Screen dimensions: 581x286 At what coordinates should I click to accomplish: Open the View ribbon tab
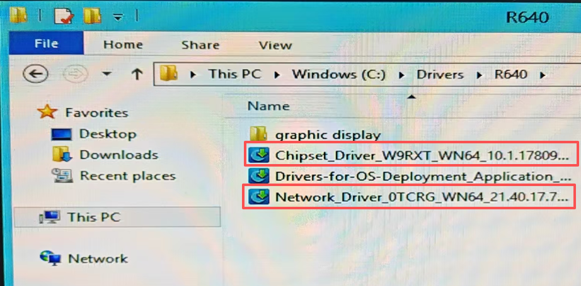pyautogui.click(x=275, y=45)
